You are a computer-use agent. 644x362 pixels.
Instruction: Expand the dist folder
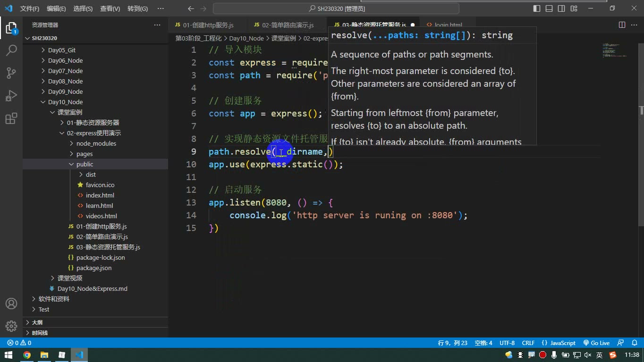(x=91, y=174)
